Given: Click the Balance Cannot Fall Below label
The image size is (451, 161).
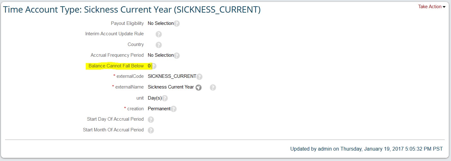Looking at the screenshot, I should point(116,66).
